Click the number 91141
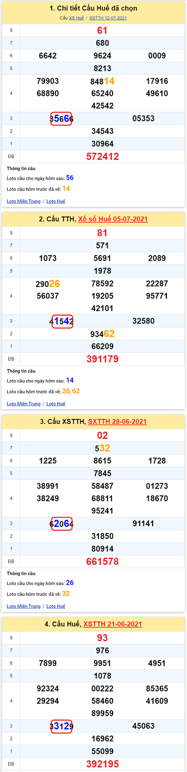The width and height of the screenshot is (187, 772). 143,523
